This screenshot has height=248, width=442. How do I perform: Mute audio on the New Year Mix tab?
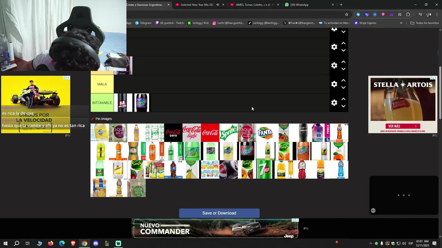(x=218, y=5)
